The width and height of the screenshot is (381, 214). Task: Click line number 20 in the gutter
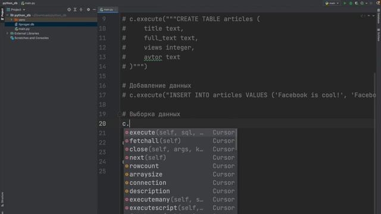click(x=102, y=124)
